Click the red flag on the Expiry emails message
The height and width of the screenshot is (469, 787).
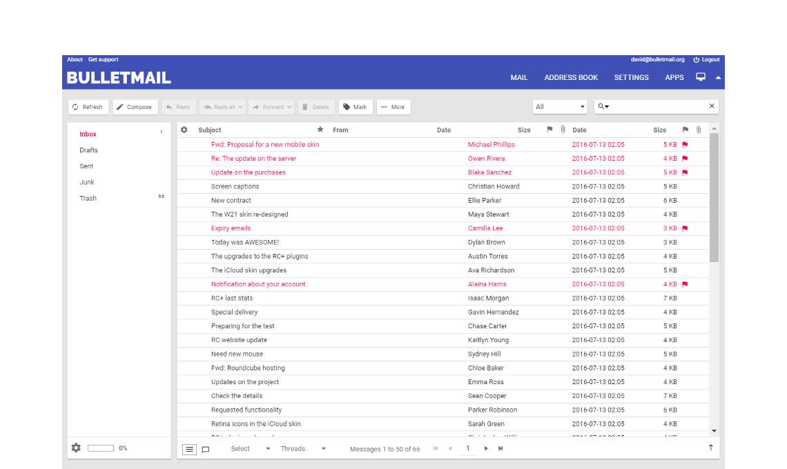tap(681, 228)
